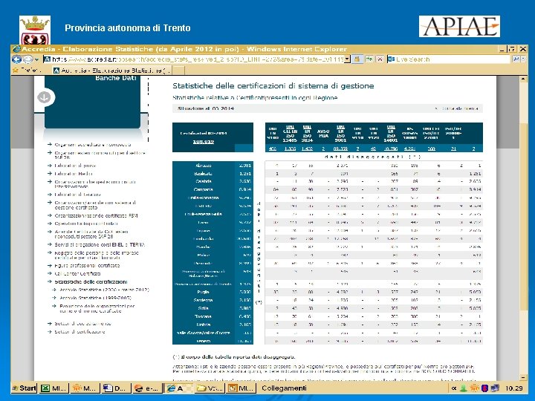Click the Sardegna region row label
This screenshot has height=401, width=535.
[x=204, y=300]
